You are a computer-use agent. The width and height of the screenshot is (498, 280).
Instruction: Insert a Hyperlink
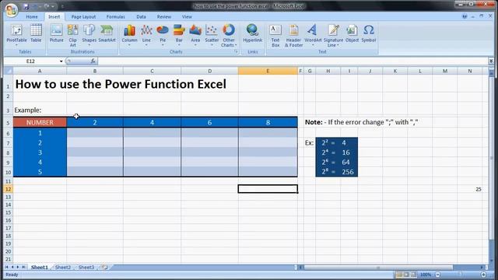[x=252, y=33]
